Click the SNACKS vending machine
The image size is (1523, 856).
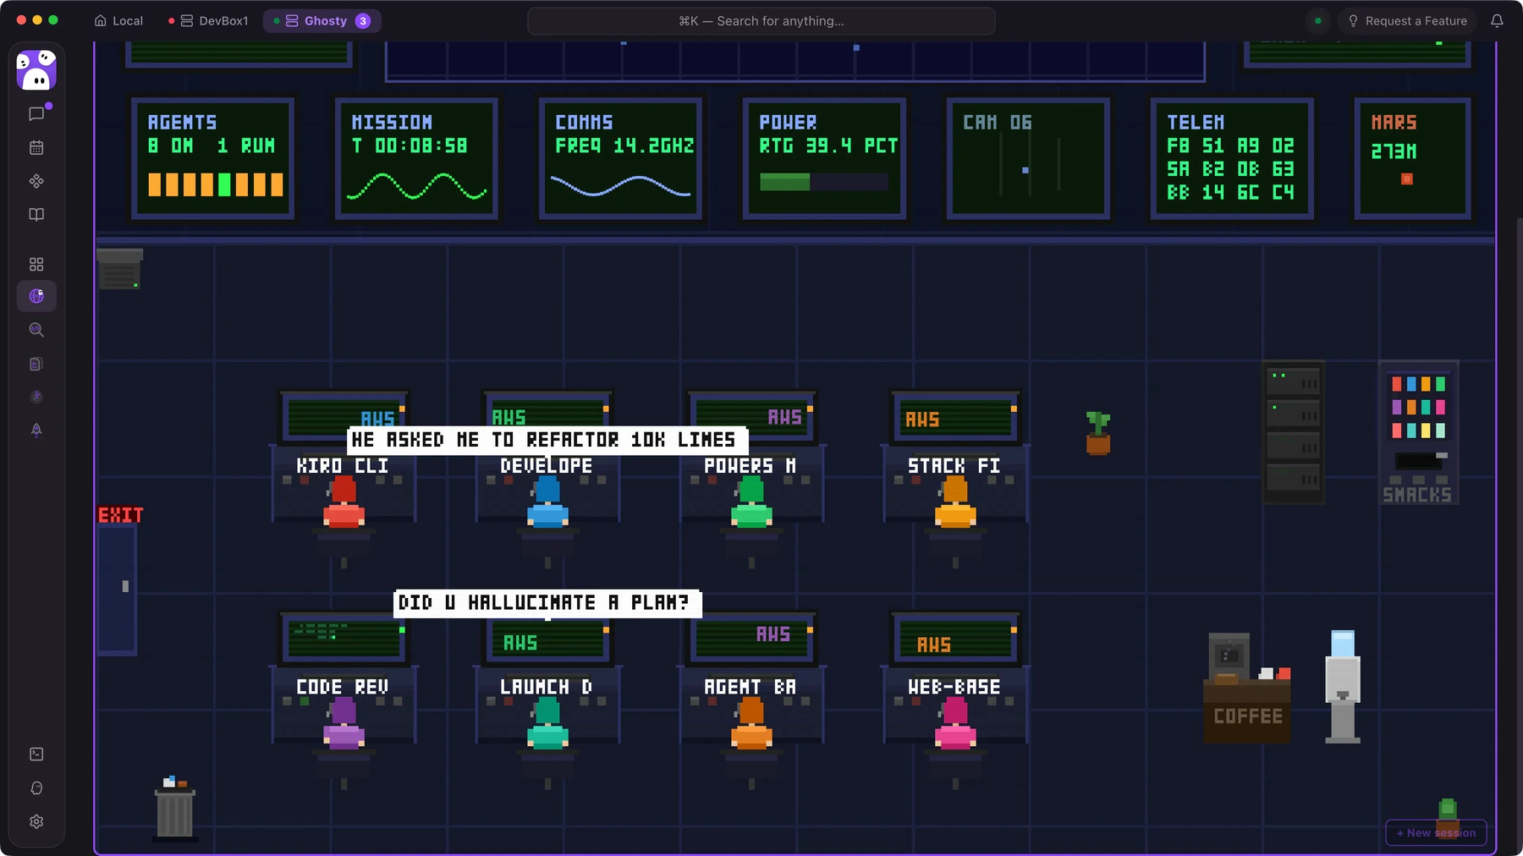pyautogui.click(x=1418, y=432)
